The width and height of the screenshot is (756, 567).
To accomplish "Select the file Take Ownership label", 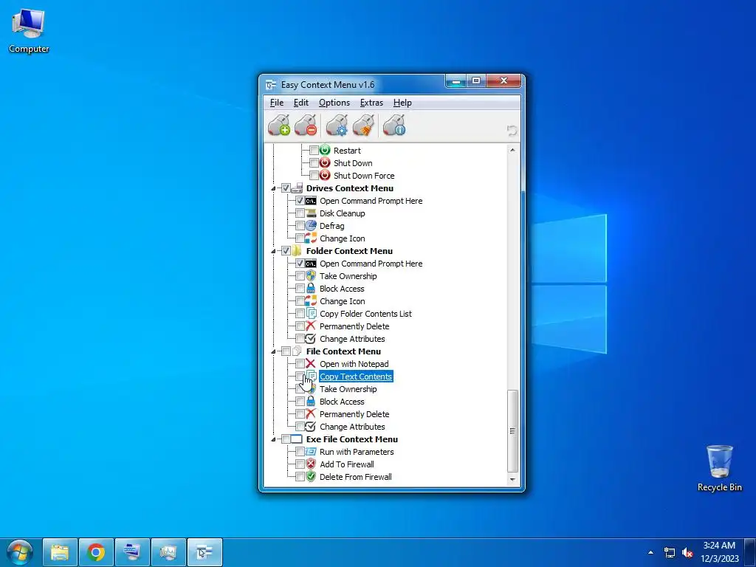I will pyautogui.click(x=348, y=388).
